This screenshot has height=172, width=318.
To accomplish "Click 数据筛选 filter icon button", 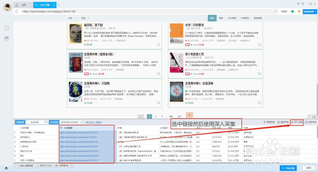I will tap(269, 122).
